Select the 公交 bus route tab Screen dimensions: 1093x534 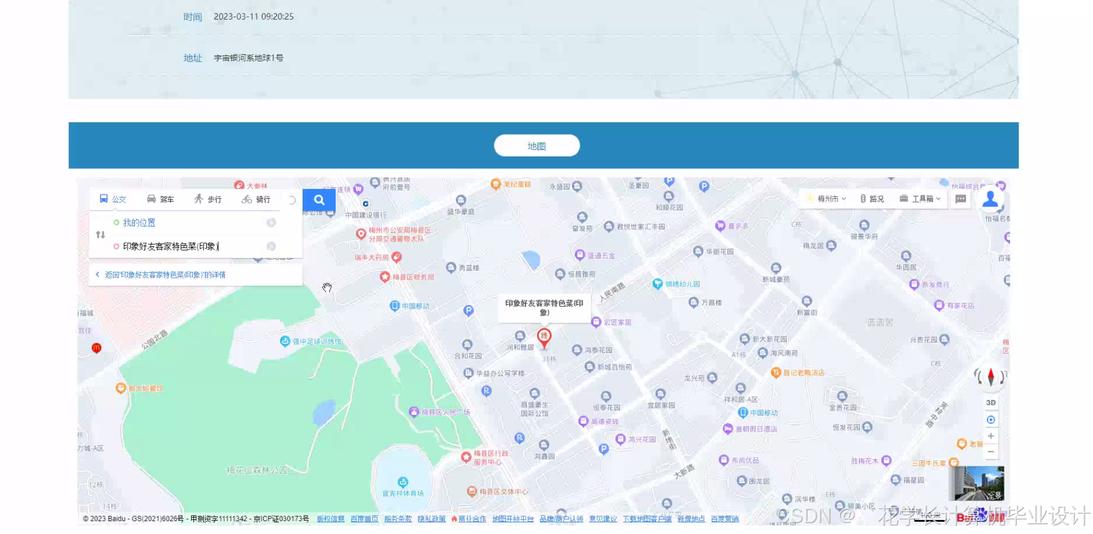[113, 199]
